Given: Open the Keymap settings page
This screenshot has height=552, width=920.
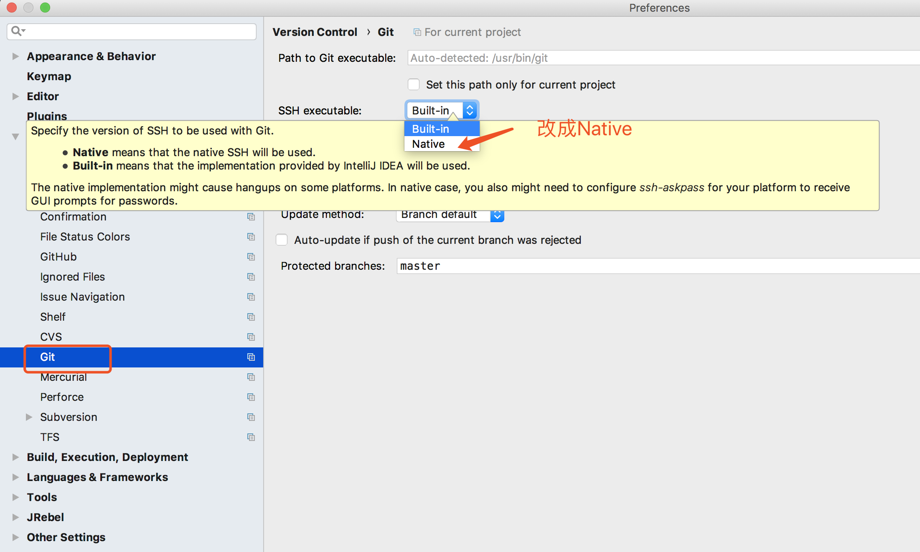Looking at the screenshot, I should (x=49, y=76).
